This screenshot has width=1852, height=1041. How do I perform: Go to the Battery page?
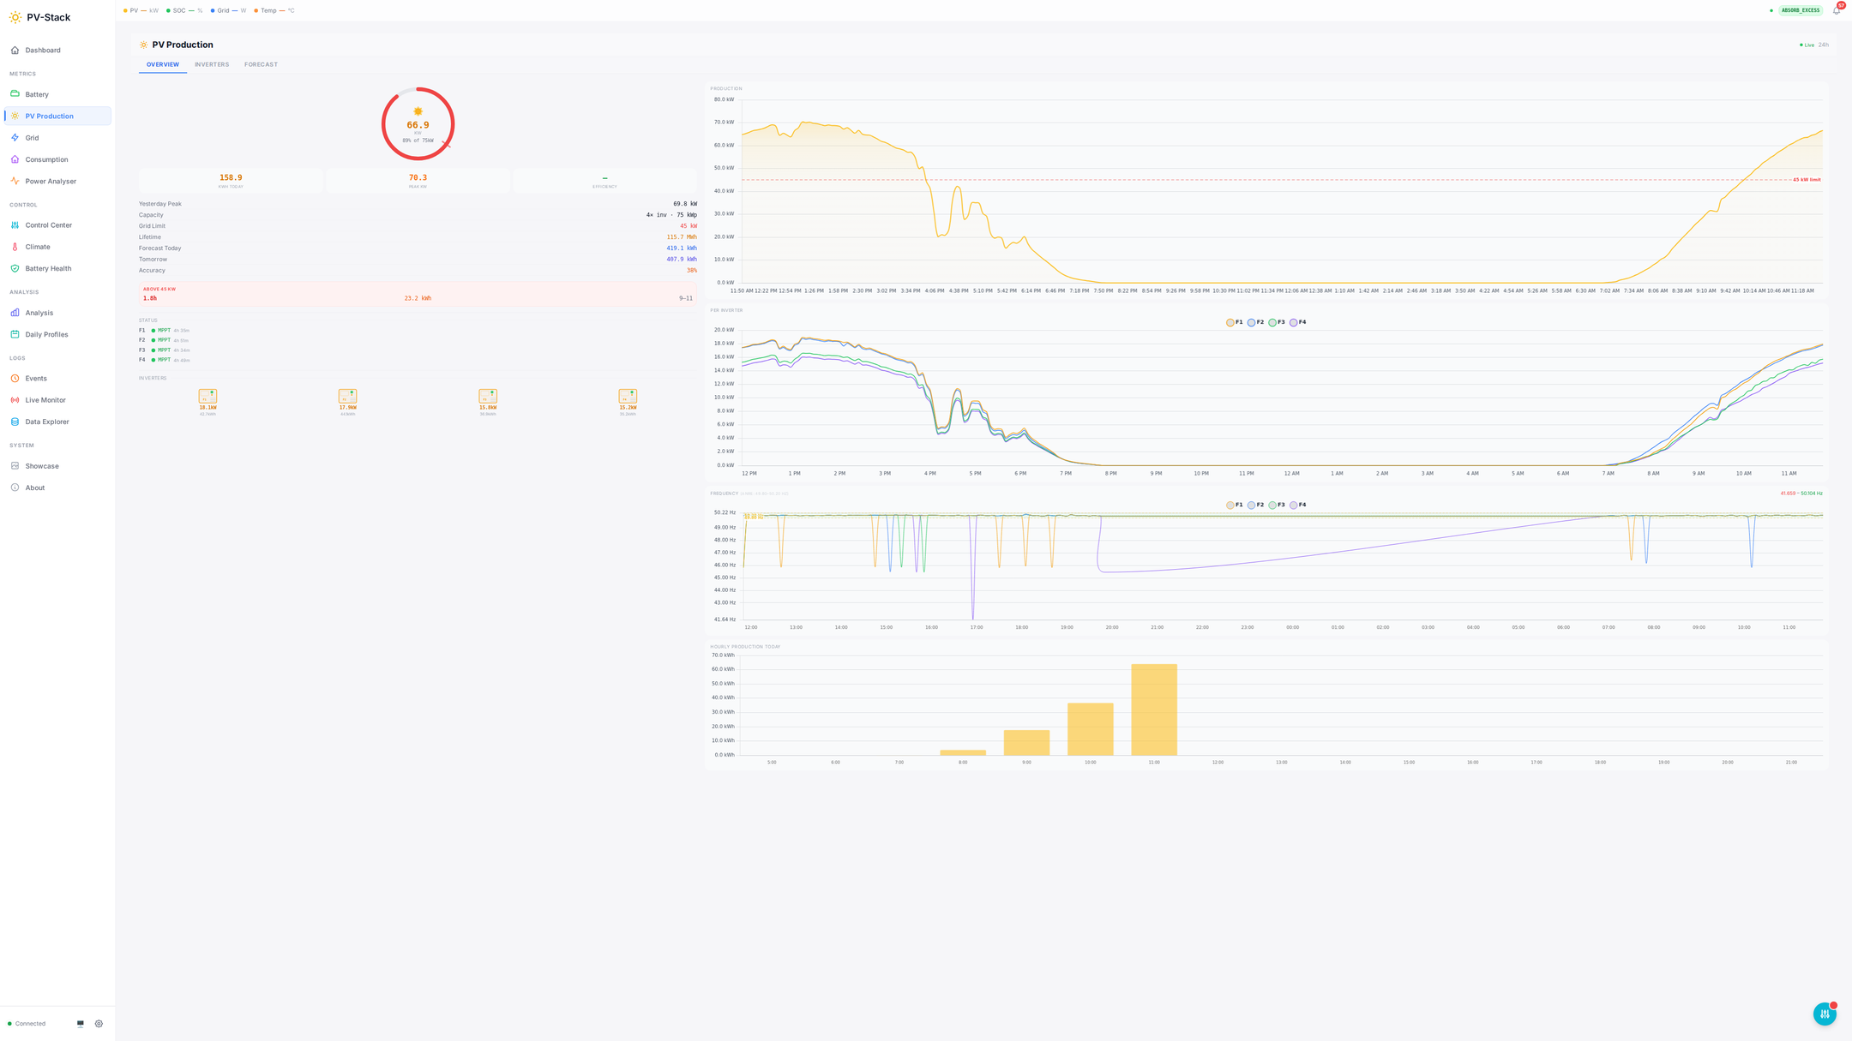pos(37,94)
